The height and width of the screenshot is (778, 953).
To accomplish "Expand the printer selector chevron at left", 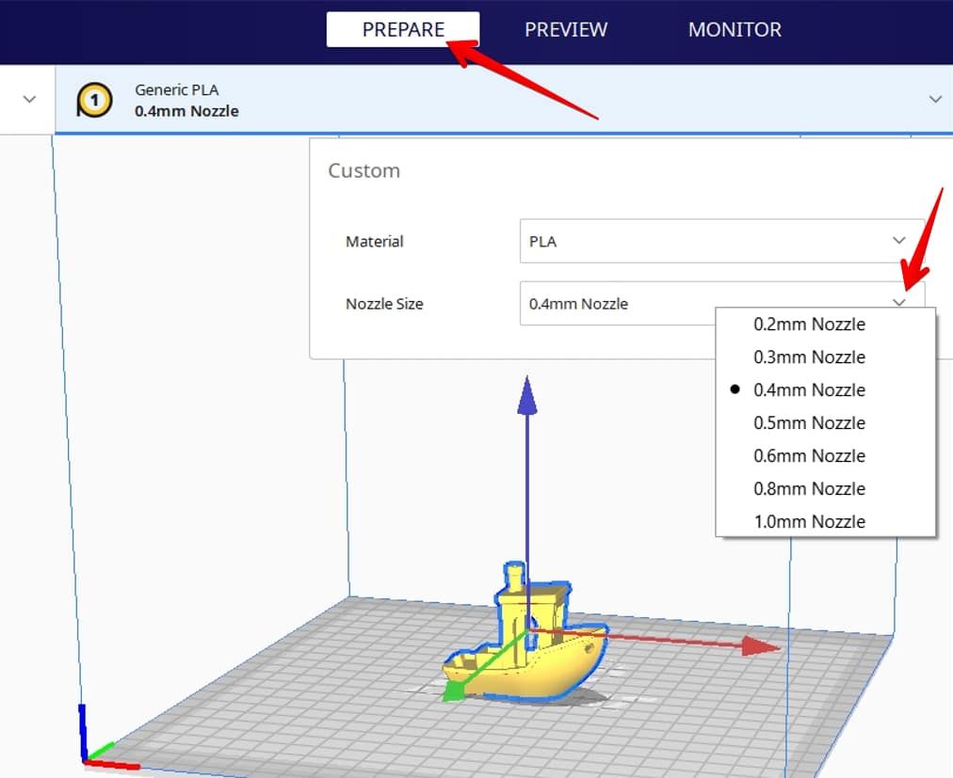I will click(x=29, y=99).
